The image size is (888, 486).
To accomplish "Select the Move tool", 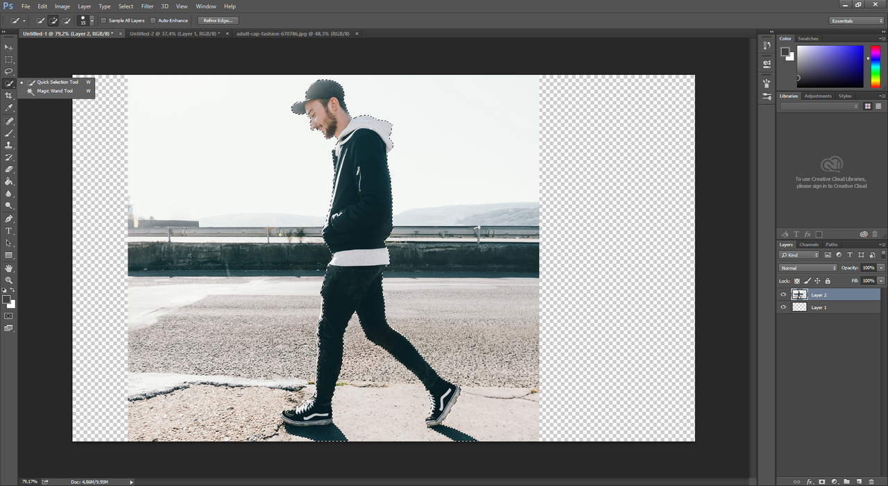I will (9, 47).
